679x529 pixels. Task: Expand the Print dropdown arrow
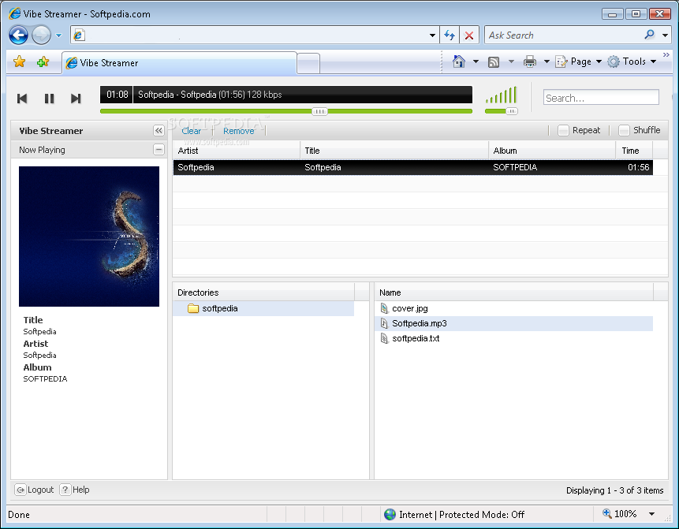tap(547, 62)
